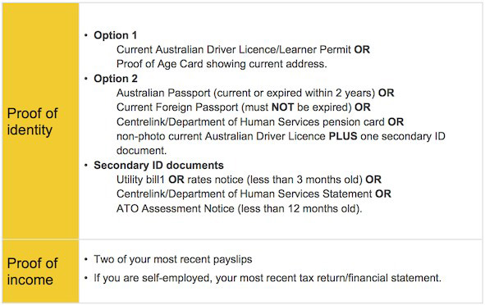Click the word document. under Option 2

142,151
